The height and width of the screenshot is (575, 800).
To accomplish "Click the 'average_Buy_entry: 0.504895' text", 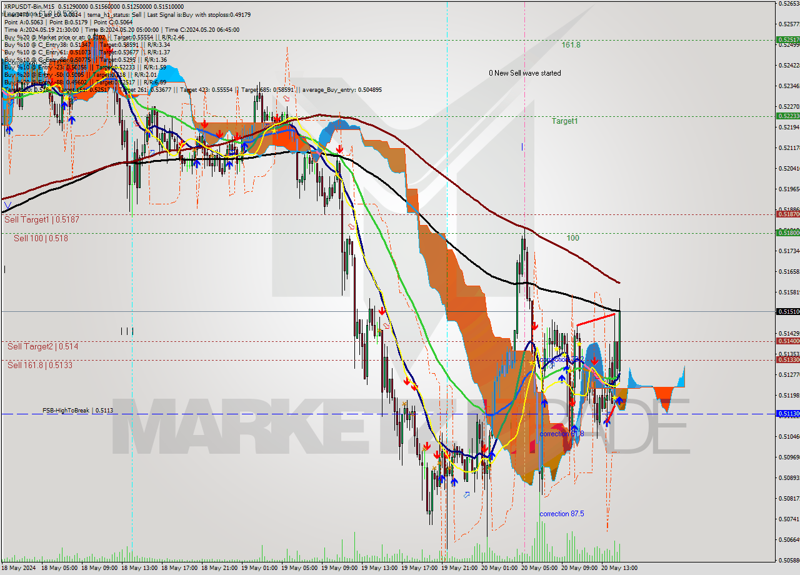I will 342,90.
